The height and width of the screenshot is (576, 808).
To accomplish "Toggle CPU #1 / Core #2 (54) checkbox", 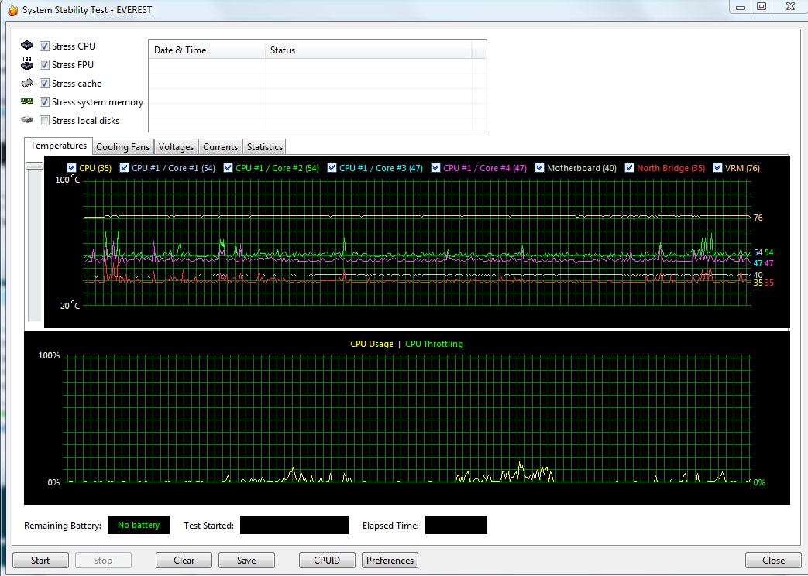I will pos(228,167).
